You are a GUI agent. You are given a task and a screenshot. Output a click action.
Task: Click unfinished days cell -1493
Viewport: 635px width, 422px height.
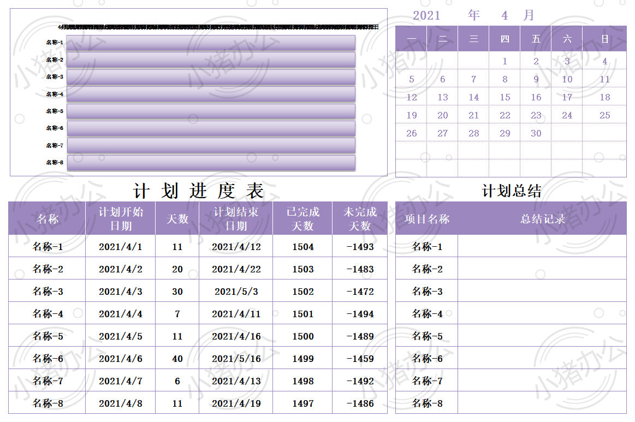pos(360,247)
